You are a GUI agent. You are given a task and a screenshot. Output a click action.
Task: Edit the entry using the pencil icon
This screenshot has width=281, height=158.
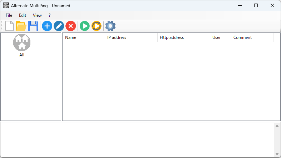[x=59, y=26]
